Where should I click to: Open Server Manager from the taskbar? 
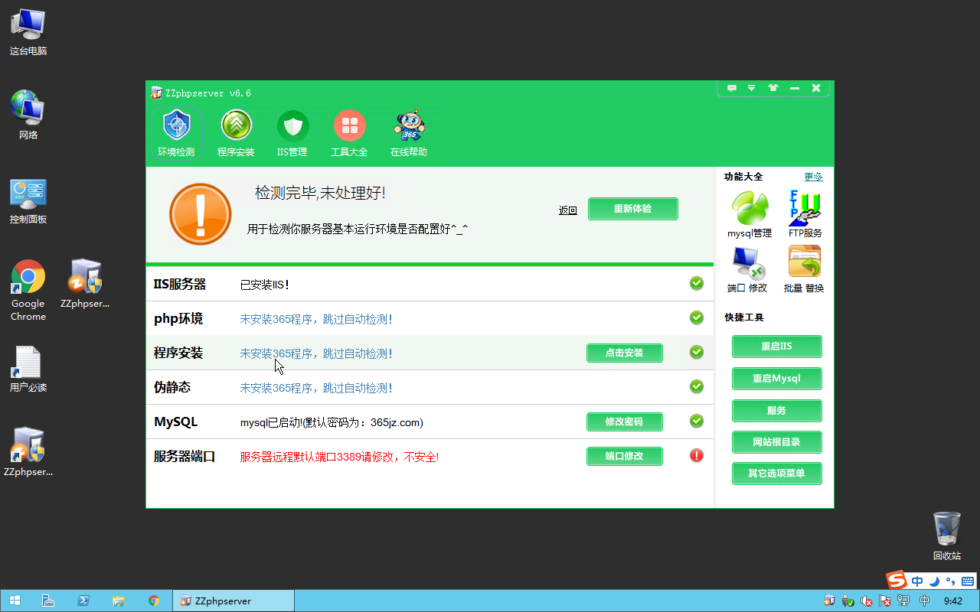coord(47,601)
